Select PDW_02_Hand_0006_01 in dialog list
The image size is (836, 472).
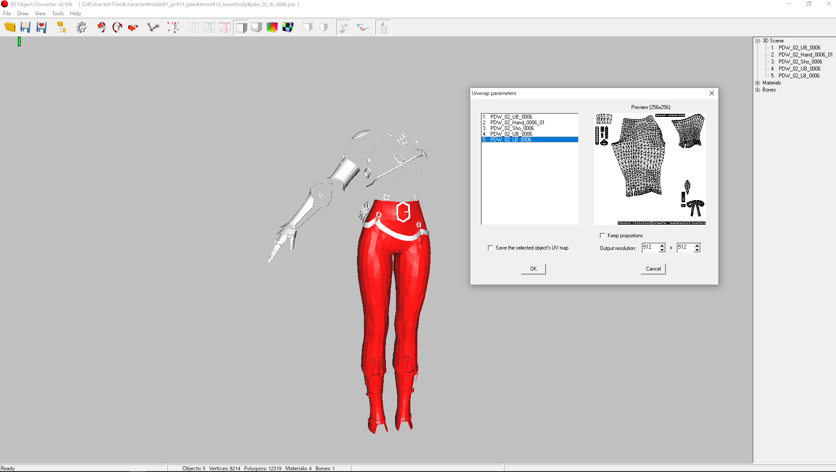pos(517,123)
